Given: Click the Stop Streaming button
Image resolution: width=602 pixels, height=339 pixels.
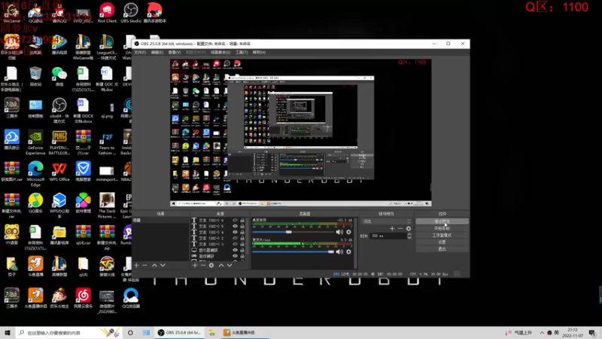Looking at the screenshot, I should 442,221.
